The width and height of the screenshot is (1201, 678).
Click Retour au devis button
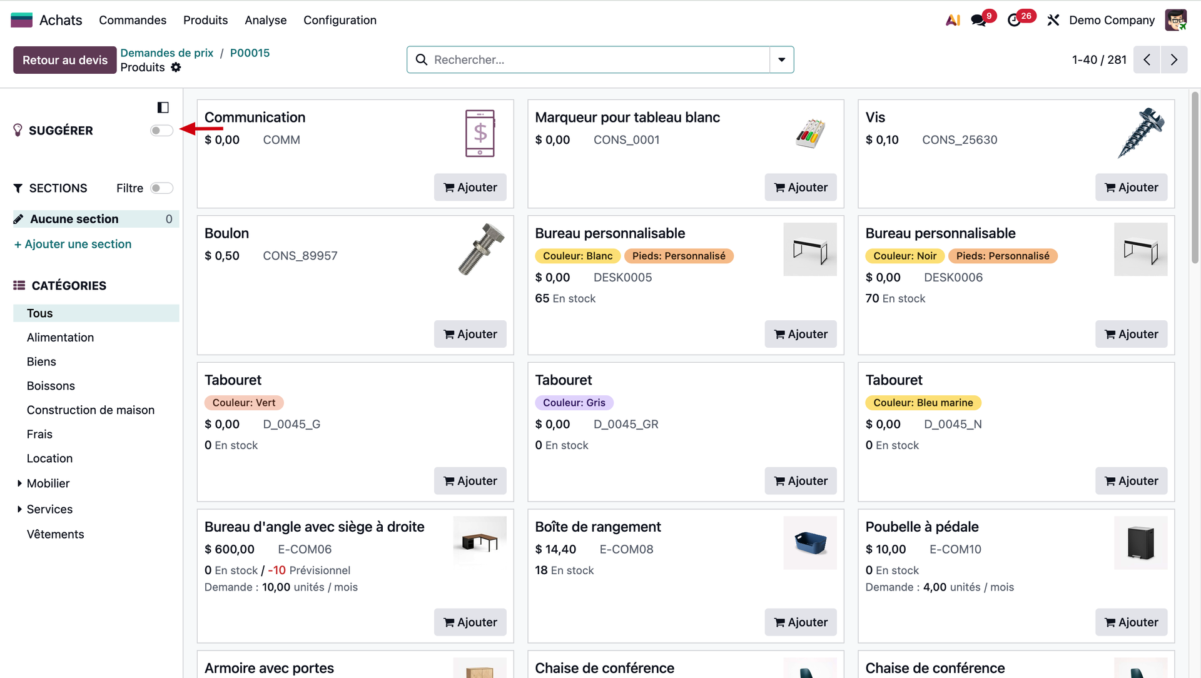(65, 60)
